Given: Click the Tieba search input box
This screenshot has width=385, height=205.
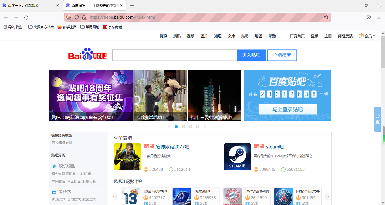Looking at the screenshot, I should click(175, 55).
